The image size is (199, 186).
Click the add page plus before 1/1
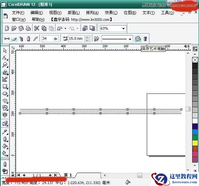24,175
